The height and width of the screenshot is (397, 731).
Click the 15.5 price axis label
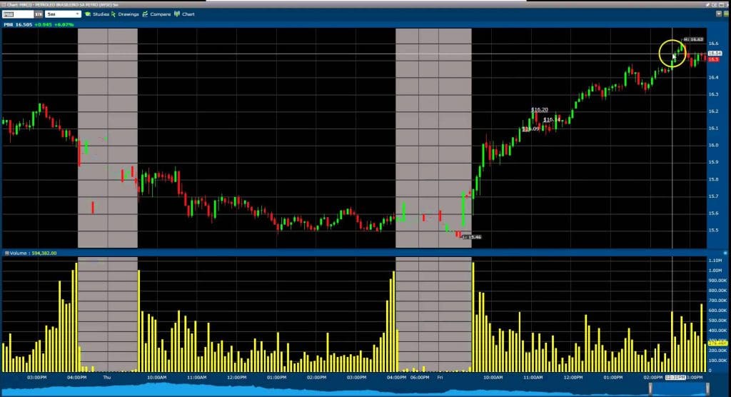point(713,231)
